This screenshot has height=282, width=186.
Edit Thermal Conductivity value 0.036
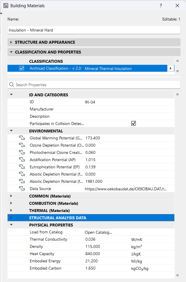[90, 239]
